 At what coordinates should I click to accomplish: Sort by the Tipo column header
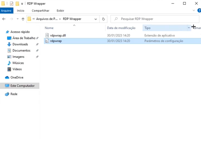148,28
